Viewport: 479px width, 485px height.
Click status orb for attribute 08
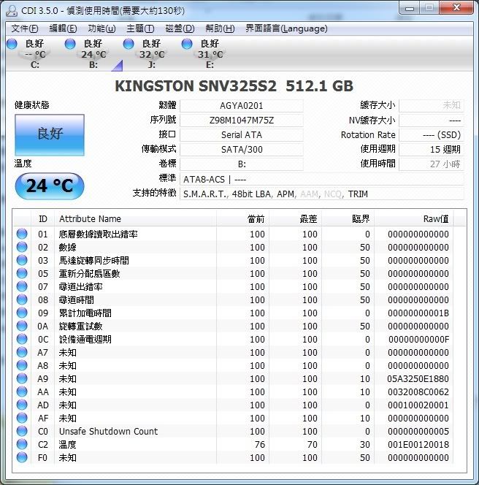(x=22, y=299)
